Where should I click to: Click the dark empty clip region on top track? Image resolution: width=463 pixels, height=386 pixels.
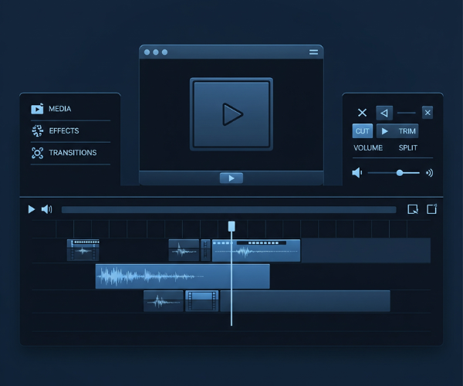click(366, 250)
